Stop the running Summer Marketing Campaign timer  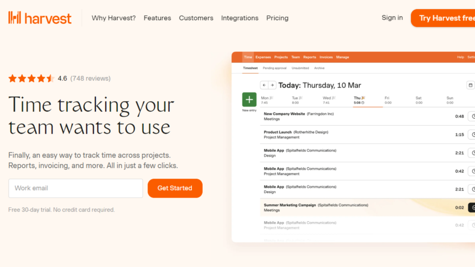pos(473,207)
